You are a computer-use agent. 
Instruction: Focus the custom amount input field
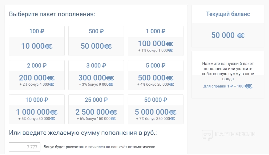tap(25, 147)
